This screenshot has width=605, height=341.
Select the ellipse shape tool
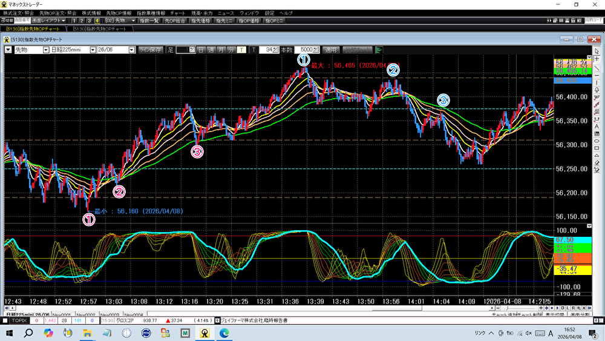coord(597,140)
